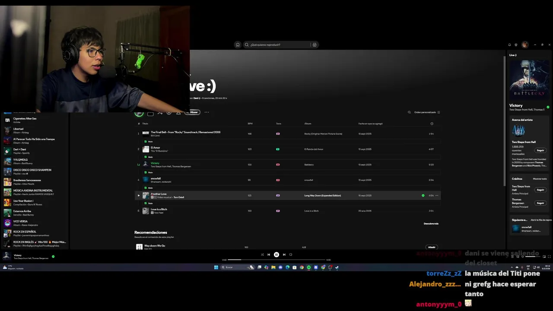
Task: Open 'Long Way Down (Expanded Edition)' album link
Action: (x=322, y=196)
